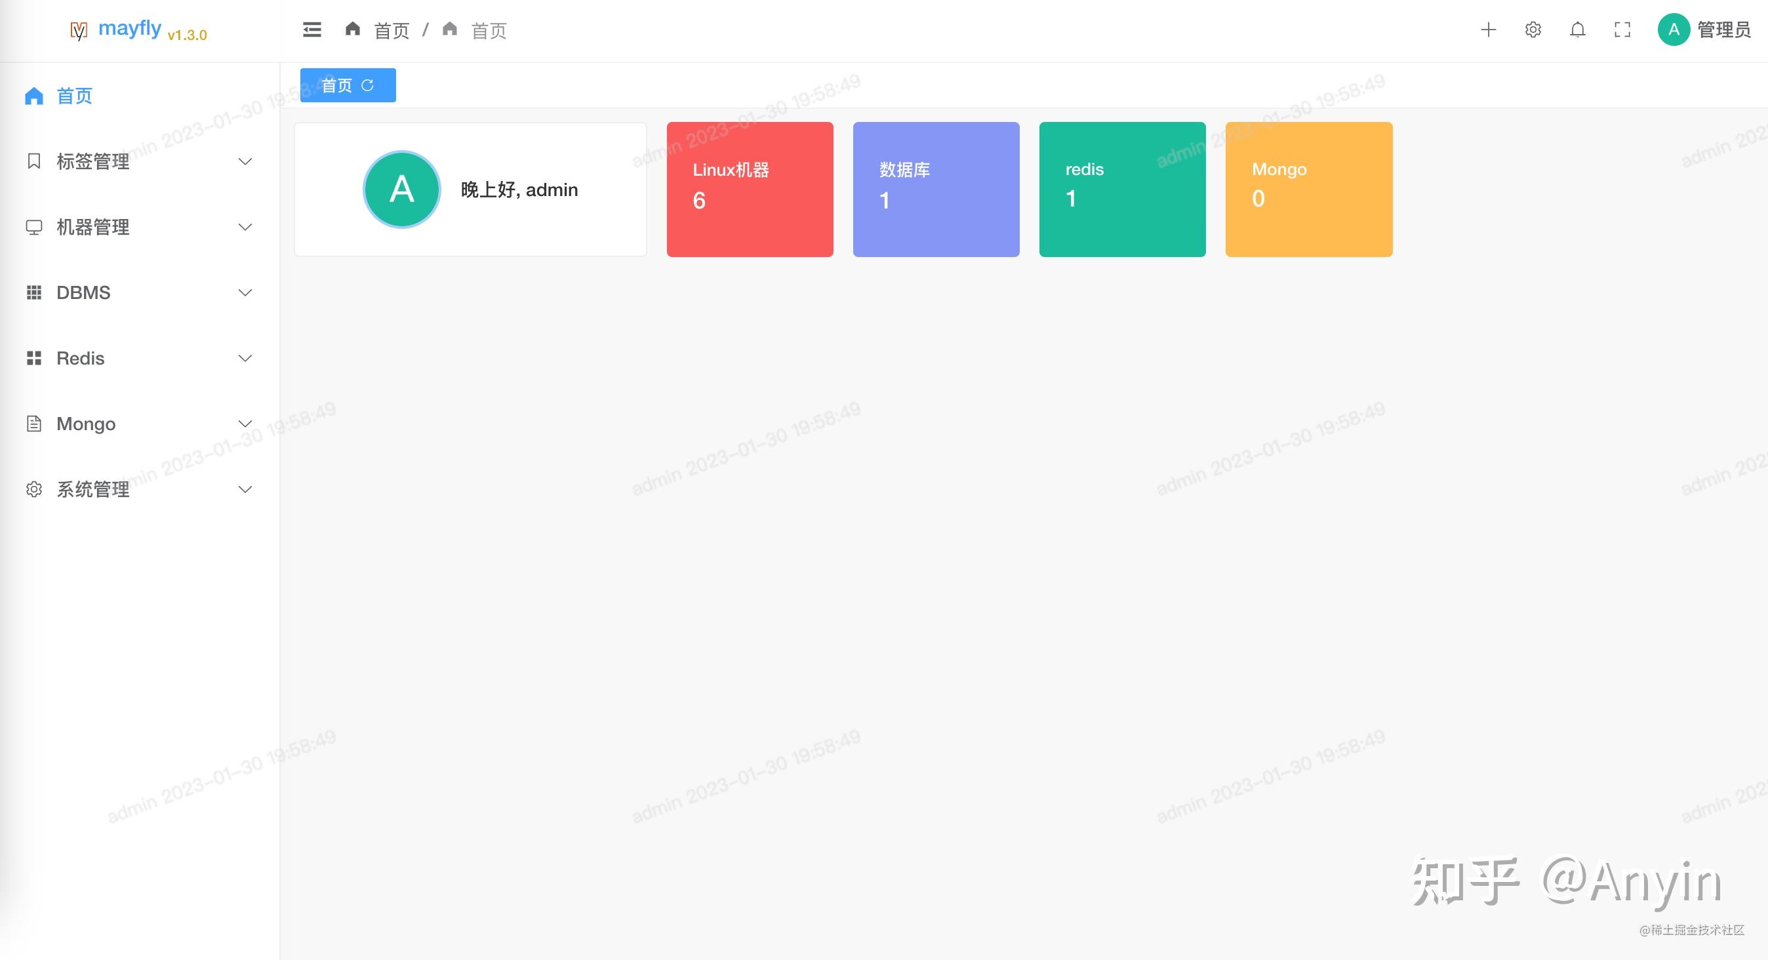Click the first 首页 breadcrumb link
The width and height of the screenshot is (1768, 960).
click(x=392, y=30)
